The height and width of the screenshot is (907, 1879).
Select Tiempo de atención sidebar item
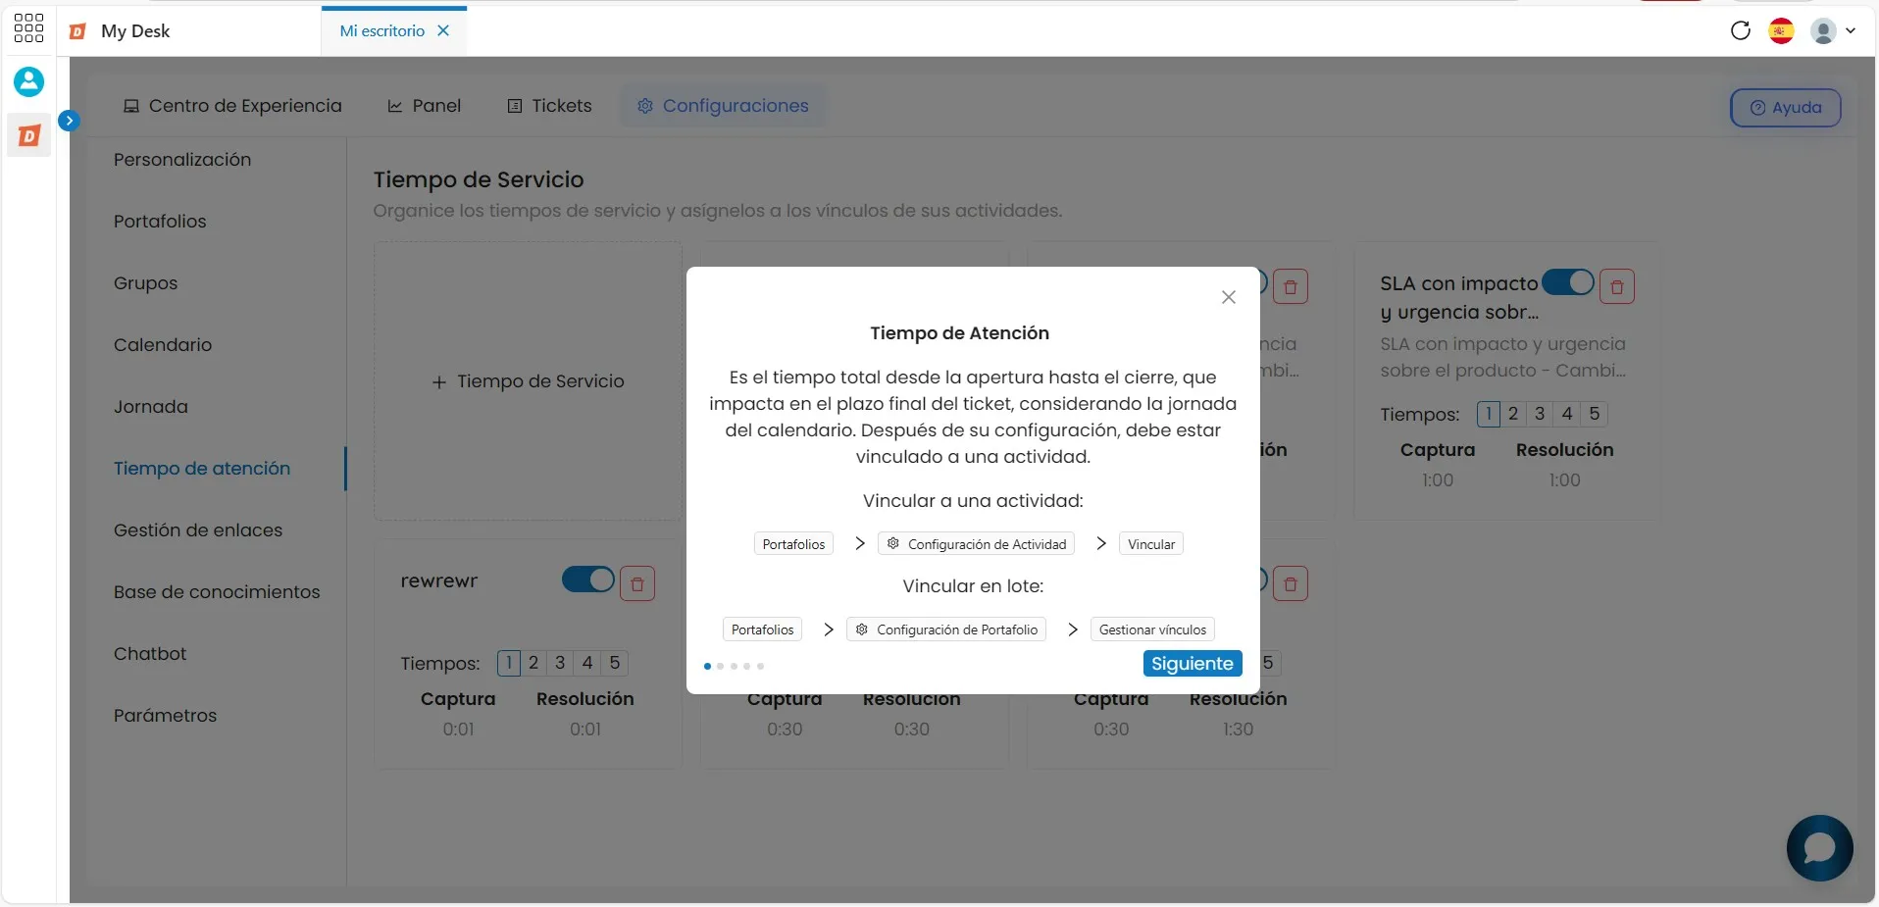tap(202, 469)
